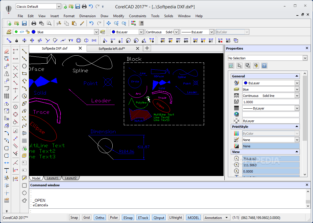This screenshot has width=313, height=223.
Task: Click the Undo arrow in main toolbar
Action: tap(91, 23)
